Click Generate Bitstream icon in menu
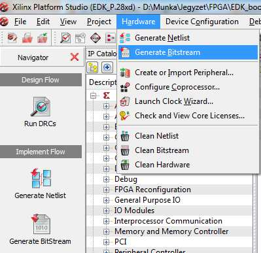Viewport: 261px width, 253px height. pos(125,52)
